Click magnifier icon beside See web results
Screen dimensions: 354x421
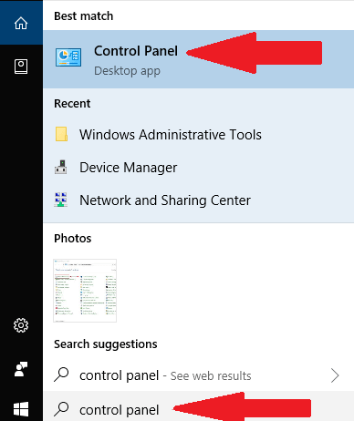point(61,375)
